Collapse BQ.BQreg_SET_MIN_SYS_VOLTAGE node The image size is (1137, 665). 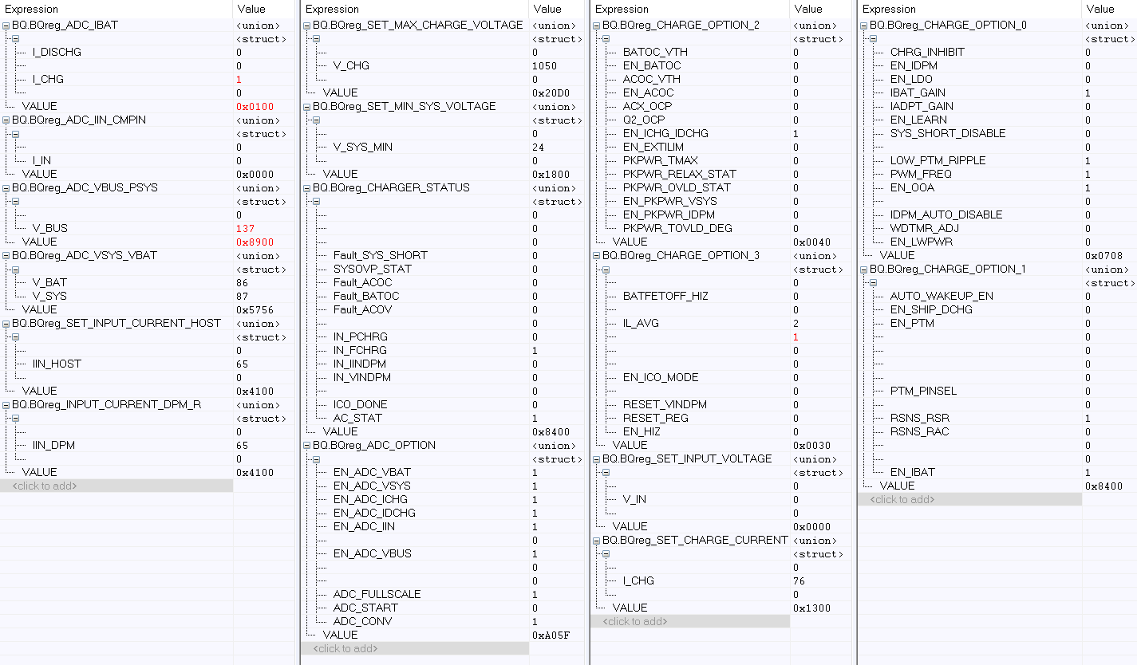(x=307, y=107)
